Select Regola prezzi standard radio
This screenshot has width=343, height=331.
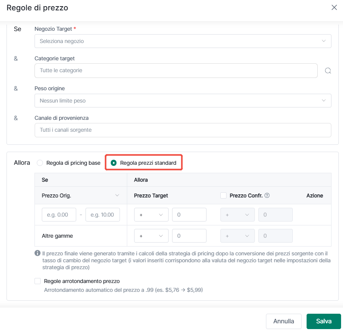click(113, 163)
